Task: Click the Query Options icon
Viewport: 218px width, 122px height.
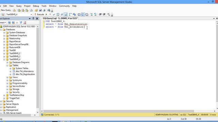Action: 62,14
